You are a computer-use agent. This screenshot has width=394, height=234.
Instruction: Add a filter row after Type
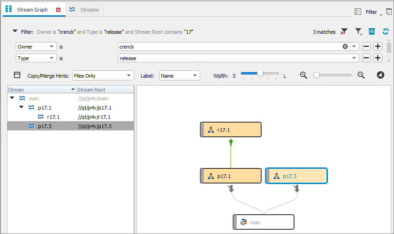click(x=378, y=58)
